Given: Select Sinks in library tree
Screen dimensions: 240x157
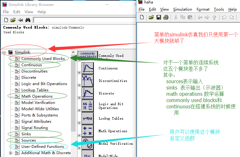Looking at the screenshot, I should (x=26, y=134).
